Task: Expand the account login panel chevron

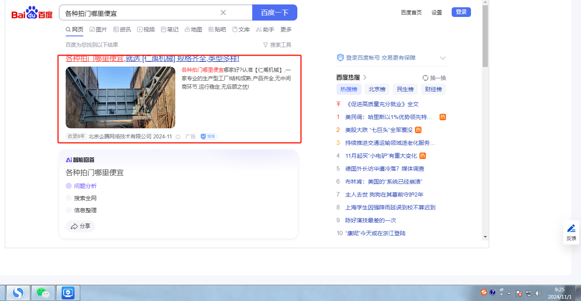Action: coord(443,58)
